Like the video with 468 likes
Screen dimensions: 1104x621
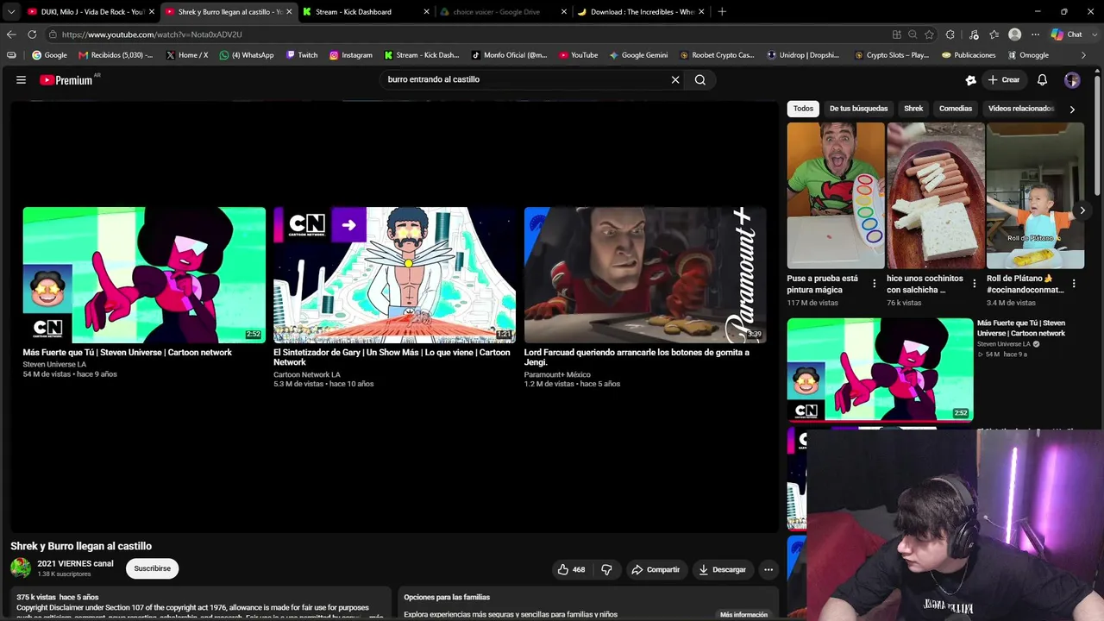tap(571, 569)
